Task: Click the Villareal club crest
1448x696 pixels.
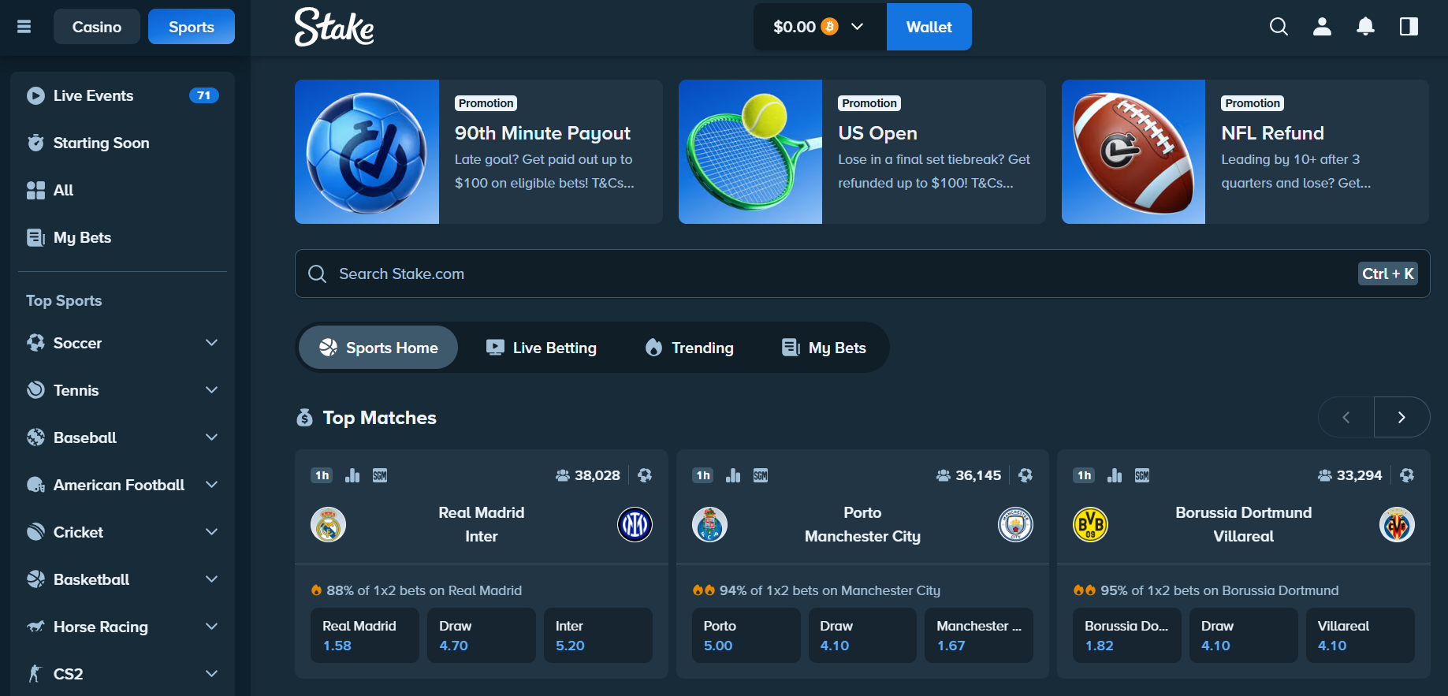Action: [1397, 525]
